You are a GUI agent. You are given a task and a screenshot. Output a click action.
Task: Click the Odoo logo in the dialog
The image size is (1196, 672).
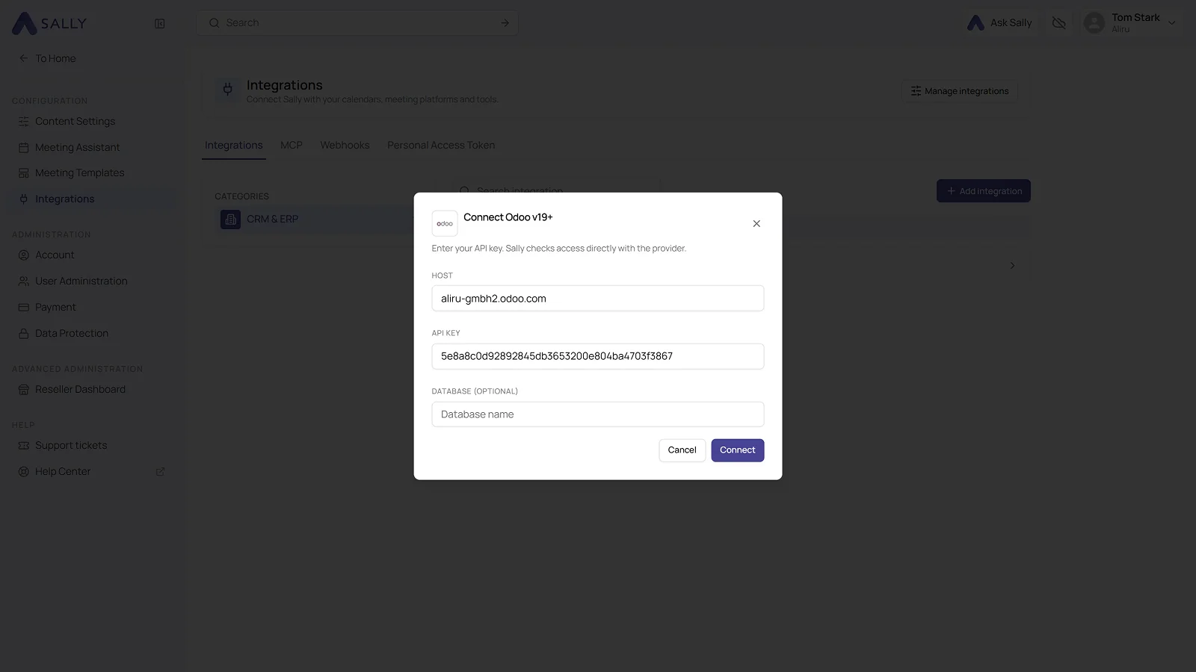coord(445,223)
